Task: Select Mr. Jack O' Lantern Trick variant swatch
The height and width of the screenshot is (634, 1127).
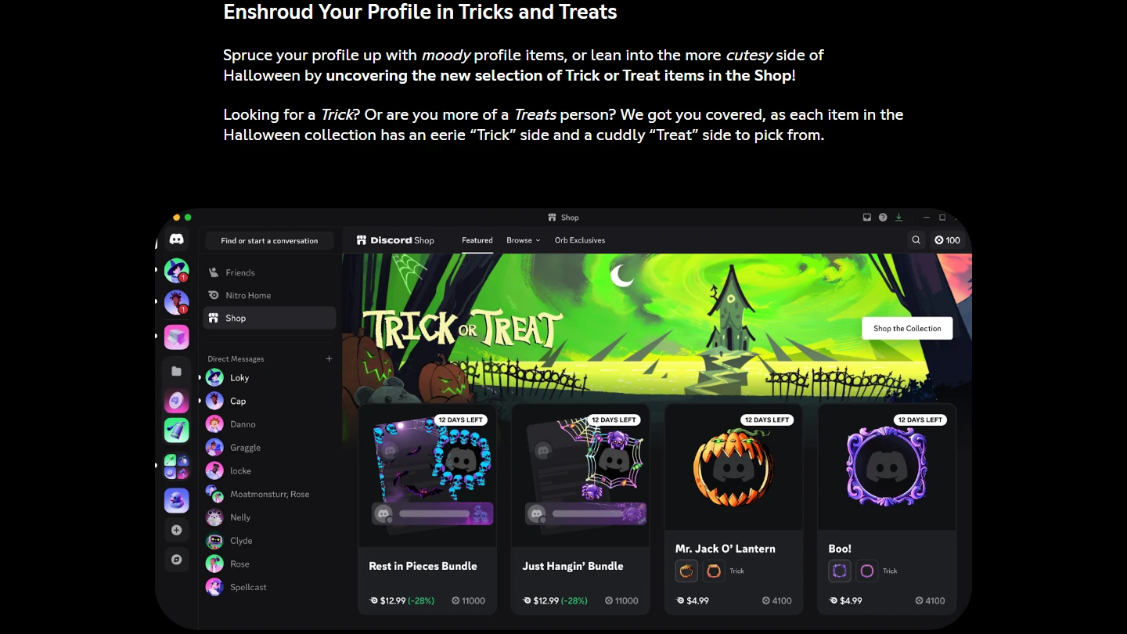Action: tap(686, 571)
